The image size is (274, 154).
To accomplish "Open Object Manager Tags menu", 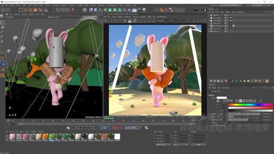I will 233,12.
